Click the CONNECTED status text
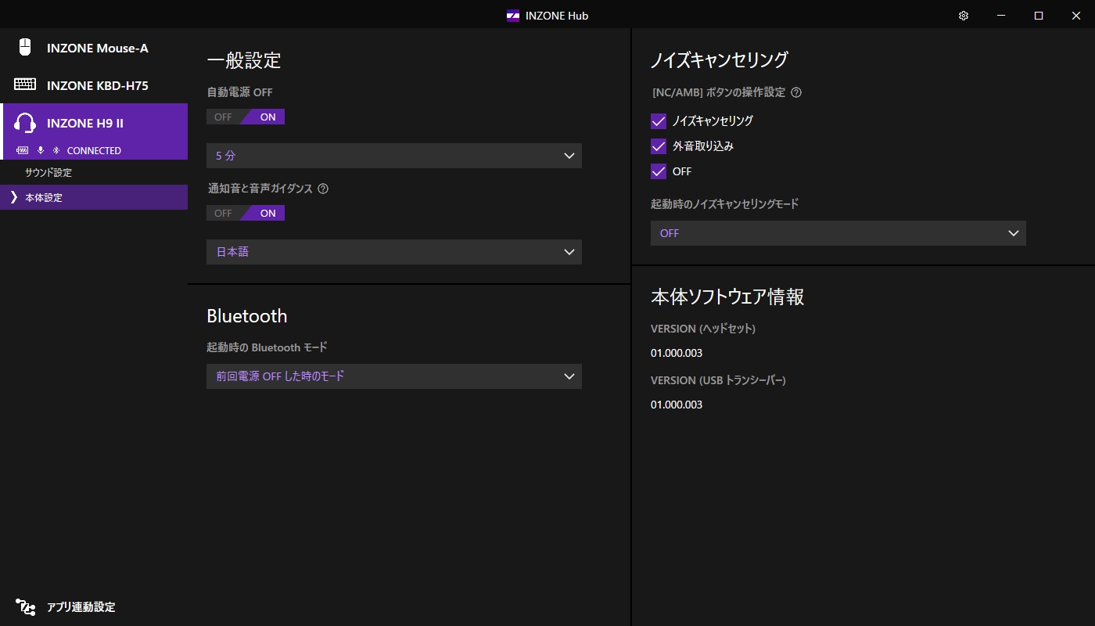The height and width of the screenshot is (626, 1095). coord(94,150)
